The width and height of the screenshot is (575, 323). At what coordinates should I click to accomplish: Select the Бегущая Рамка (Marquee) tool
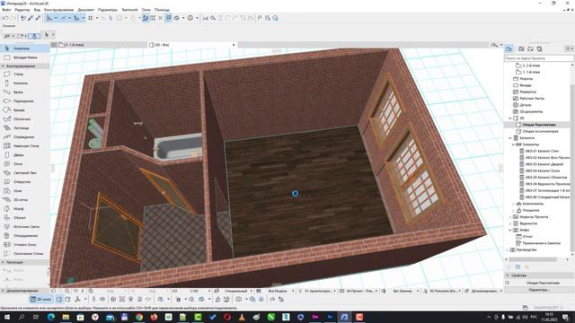point(25,57)
